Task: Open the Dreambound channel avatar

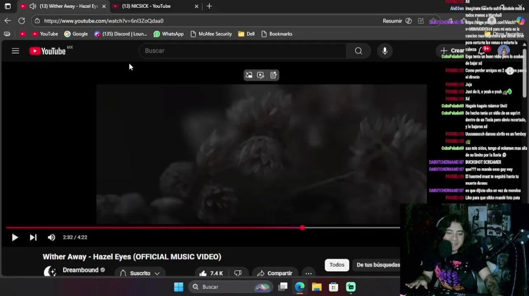Action: tap(50, 272)
